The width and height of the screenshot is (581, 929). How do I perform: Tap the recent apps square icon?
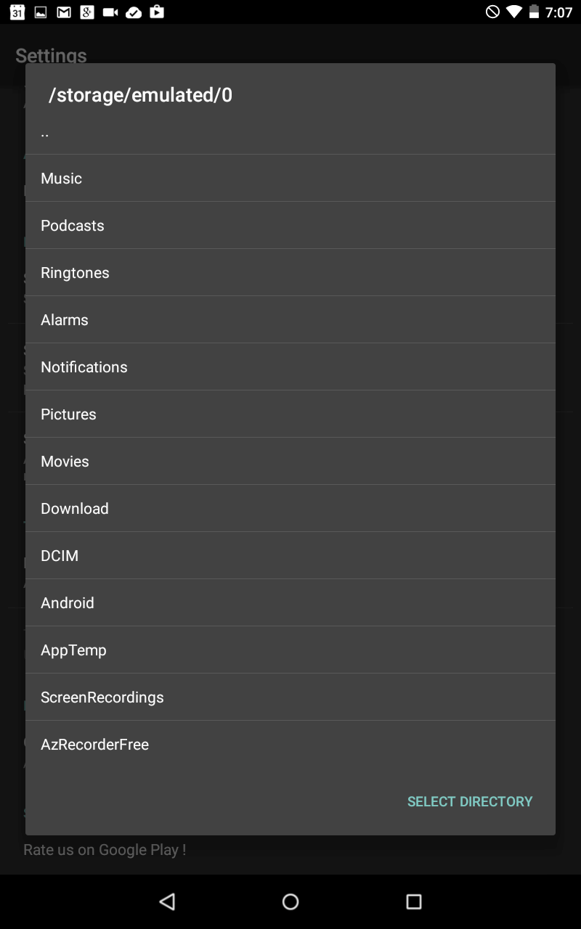(413, 901)
